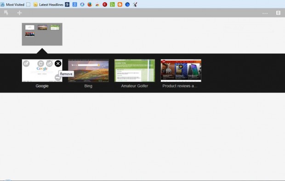Image resolution: width=285 pixels, height=181 pixels.
Task: Click the Google label under thumbnail
Action: 42,86
